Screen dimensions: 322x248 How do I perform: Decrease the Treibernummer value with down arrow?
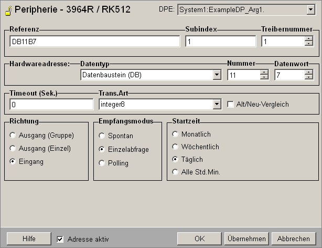click(x=309, y=44)
